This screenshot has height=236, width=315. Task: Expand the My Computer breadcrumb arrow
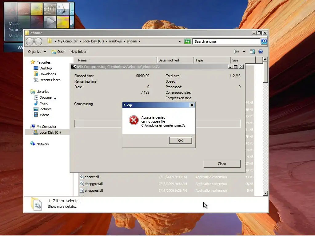[80, 41]
